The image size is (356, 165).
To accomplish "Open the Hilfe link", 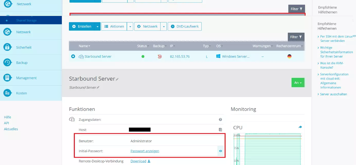I will pyautogui.click(x=7, y=117).
